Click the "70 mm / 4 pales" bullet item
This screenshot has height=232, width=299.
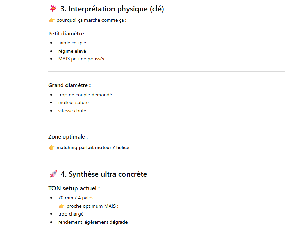[75, 198]
